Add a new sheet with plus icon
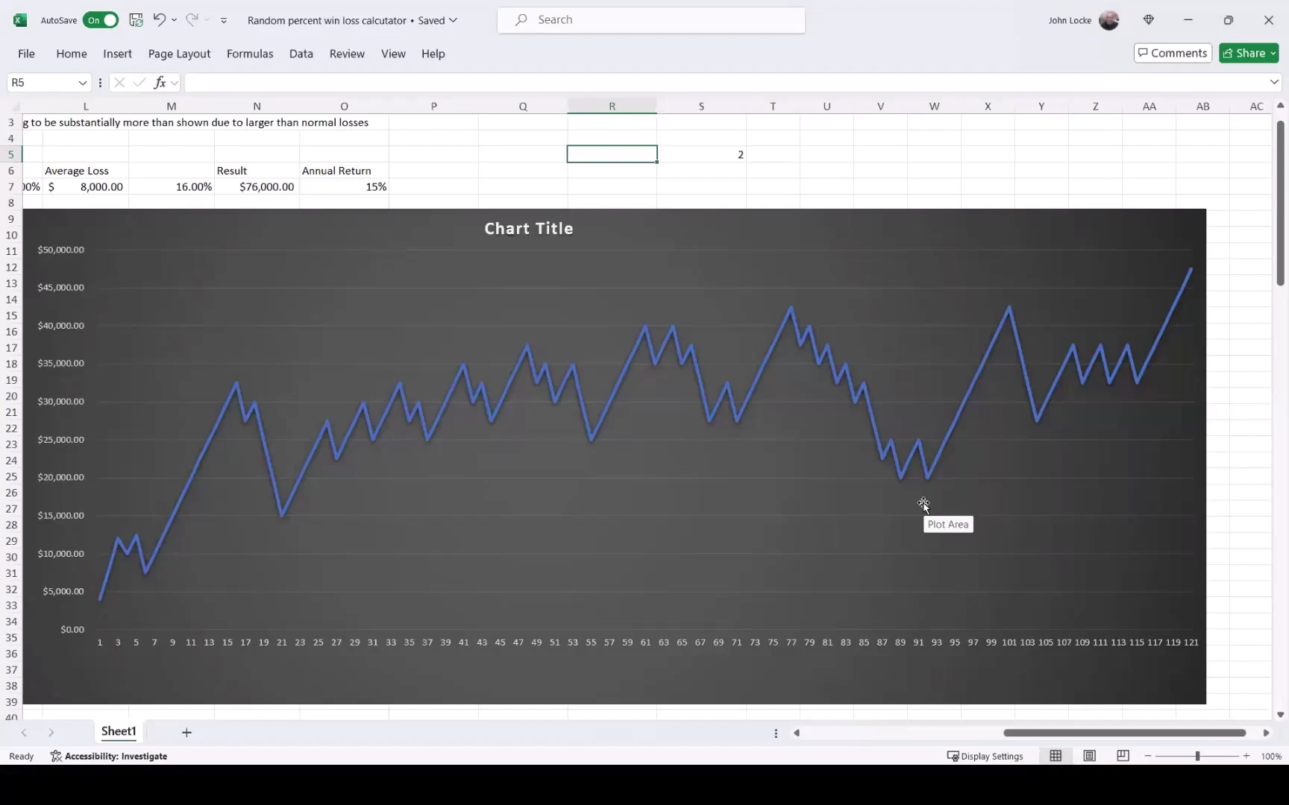This screenshot has width=1289, height=805. [x=186, y=733]
